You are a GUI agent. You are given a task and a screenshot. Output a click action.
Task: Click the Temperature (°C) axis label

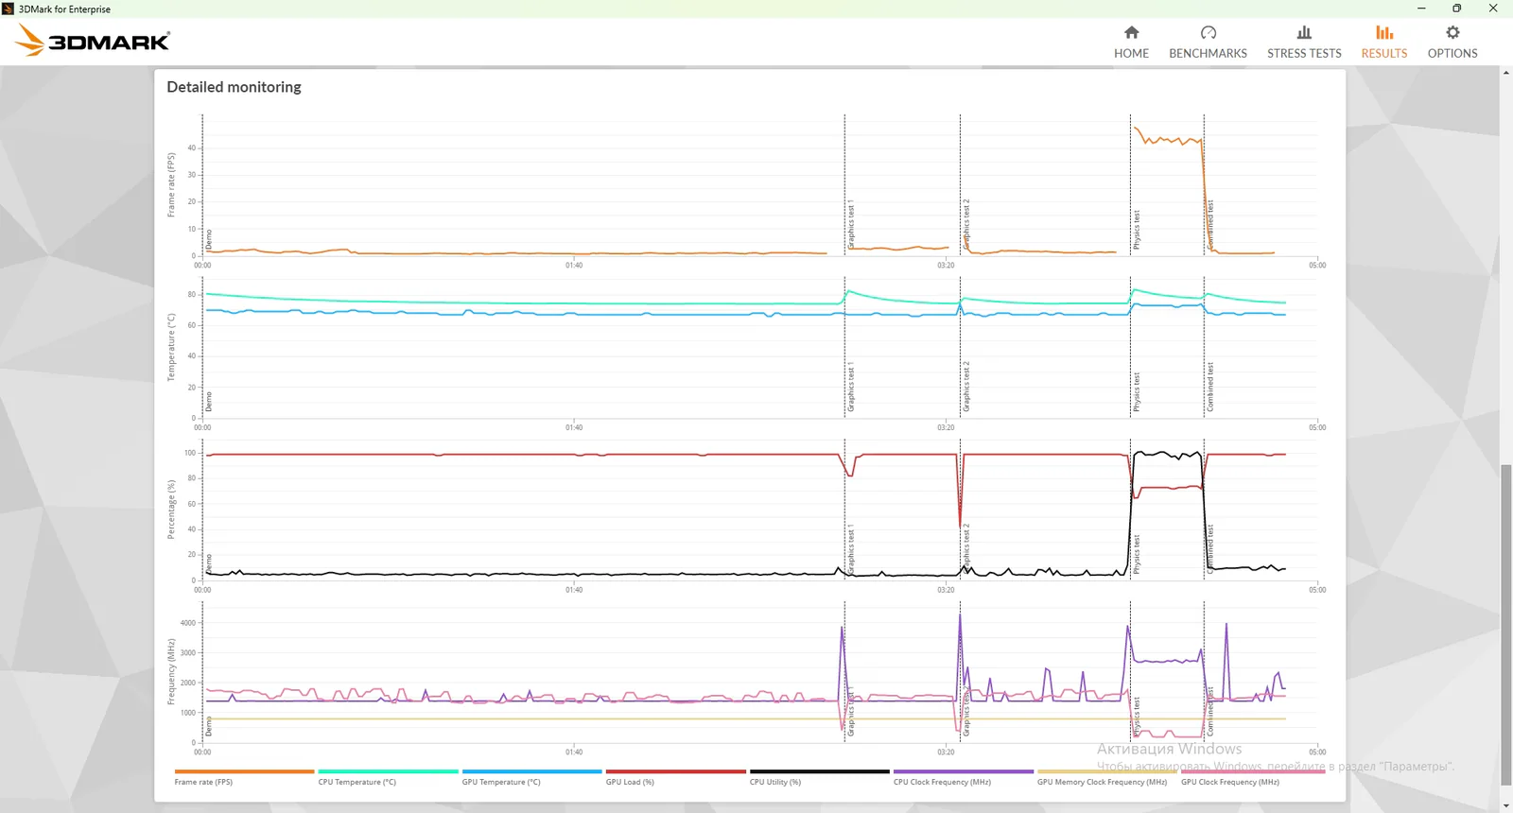tap(171, 348)
